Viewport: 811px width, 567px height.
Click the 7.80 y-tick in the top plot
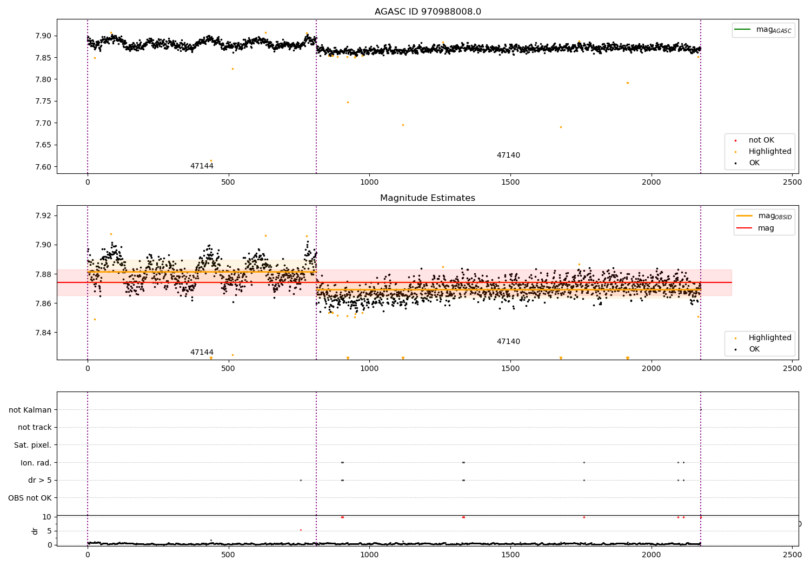(x=43, y=79)
